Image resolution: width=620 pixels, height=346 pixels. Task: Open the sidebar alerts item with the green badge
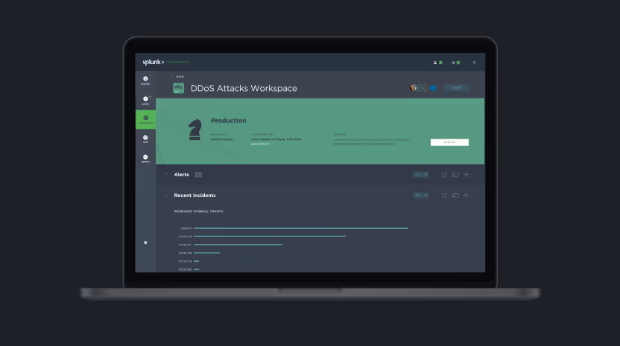(145, 100)
